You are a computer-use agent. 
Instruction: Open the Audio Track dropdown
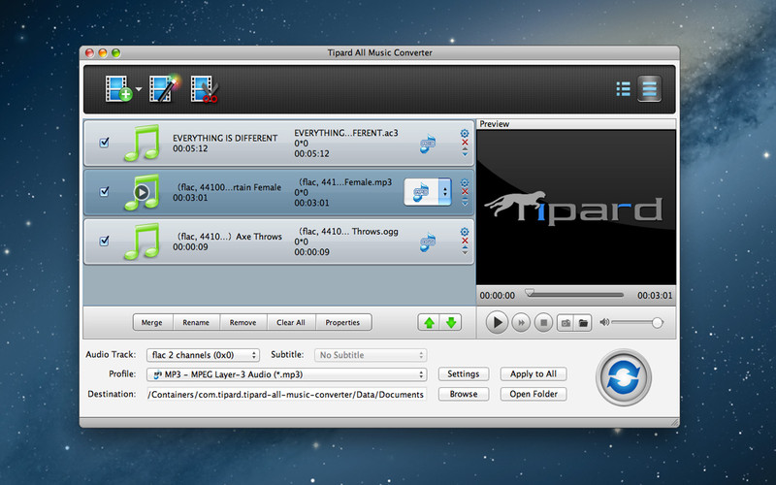(x=203, y=355)
